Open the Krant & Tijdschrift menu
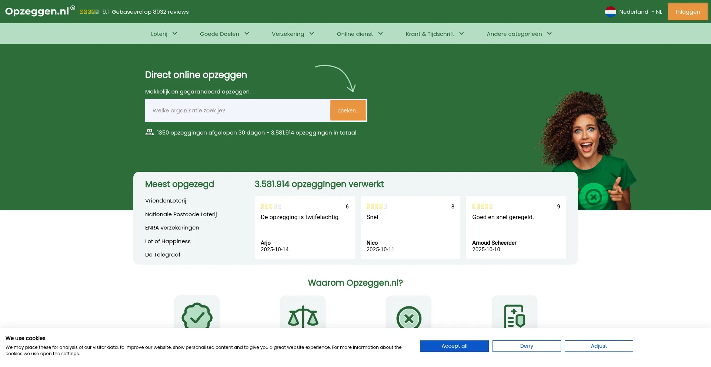711x367 pixels. coord(434,34)
